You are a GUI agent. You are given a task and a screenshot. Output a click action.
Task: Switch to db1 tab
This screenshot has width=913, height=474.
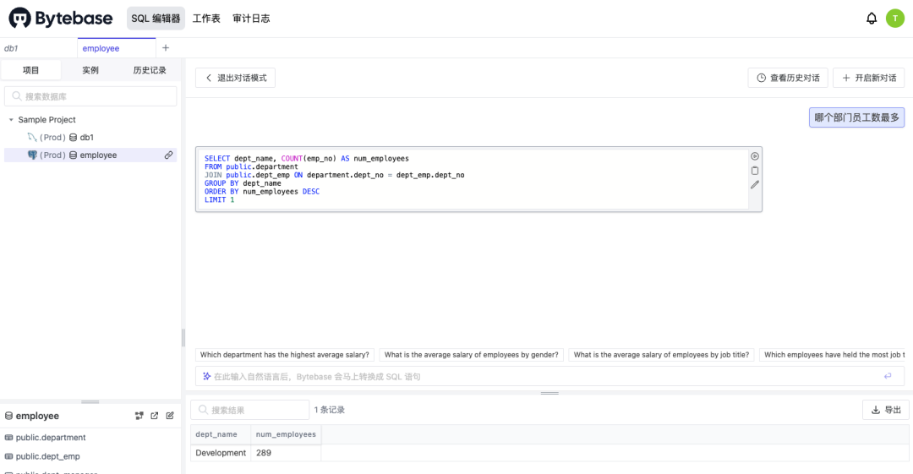[38, 48]
